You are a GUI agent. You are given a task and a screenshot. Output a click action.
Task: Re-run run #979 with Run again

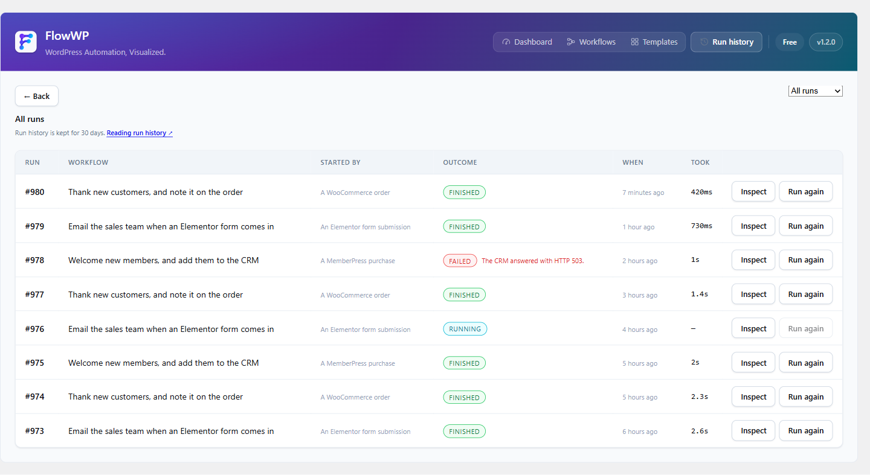(806, 226)
